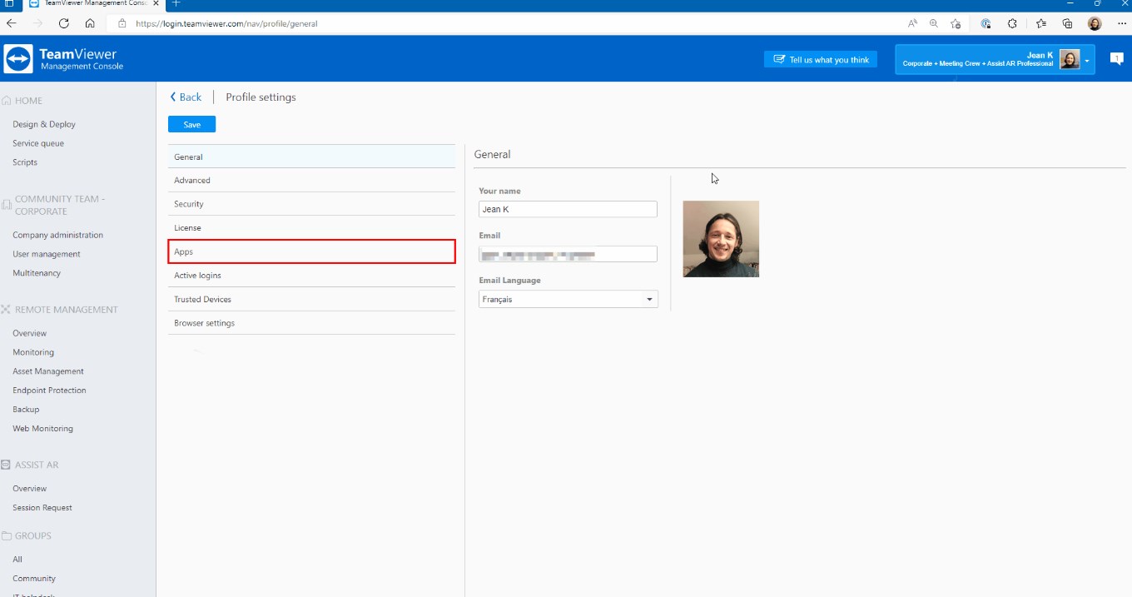Reload the page with the refresh icon
Image resolution: width=1132 pixels, height=597 pixels.
[63, 23]
